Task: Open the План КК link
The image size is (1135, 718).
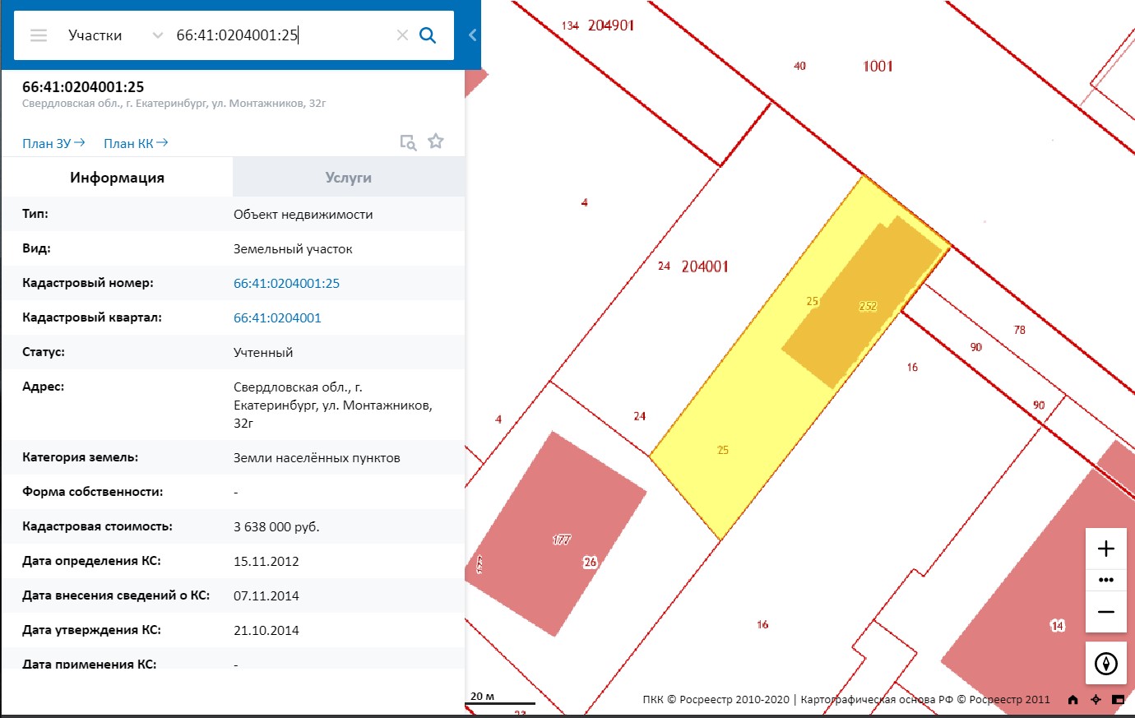Action: pyautogui.click(x=136, y=143)
